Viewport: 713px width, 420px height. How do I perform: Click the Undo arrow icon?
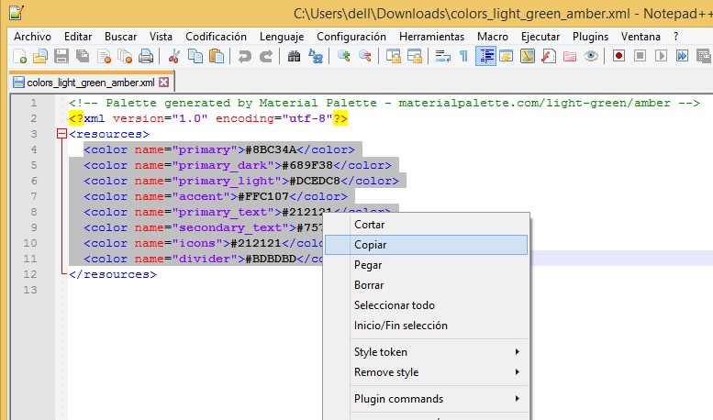(x=244, y=56)
